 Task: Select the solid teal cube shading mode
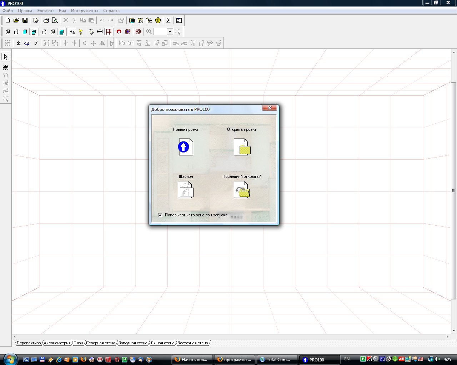click(x=61, y=32)
